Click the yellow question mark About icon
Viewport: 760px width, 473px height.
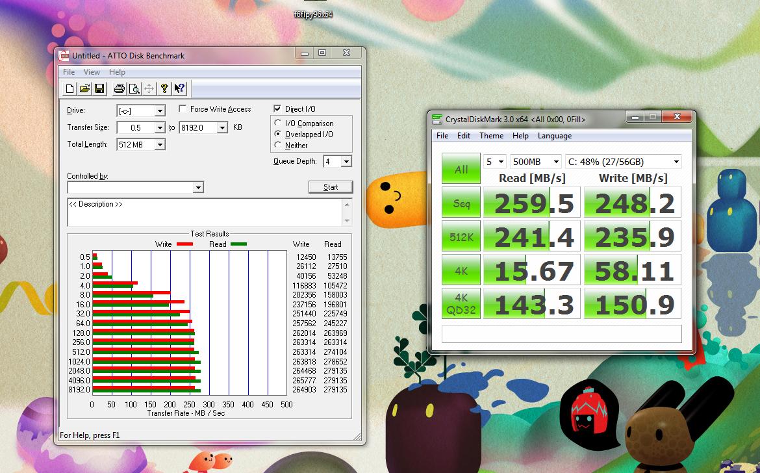[164, 89]
